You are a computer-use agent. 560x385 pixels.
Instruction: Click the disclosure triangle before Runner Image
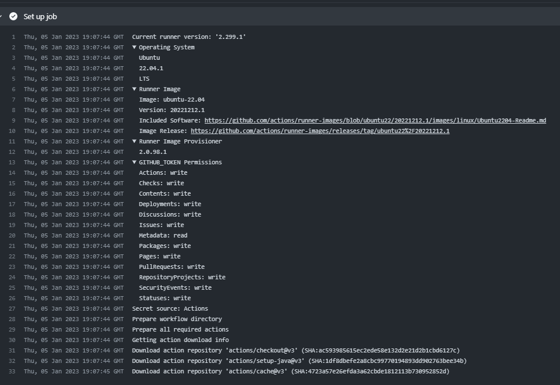tap(134, 89)
